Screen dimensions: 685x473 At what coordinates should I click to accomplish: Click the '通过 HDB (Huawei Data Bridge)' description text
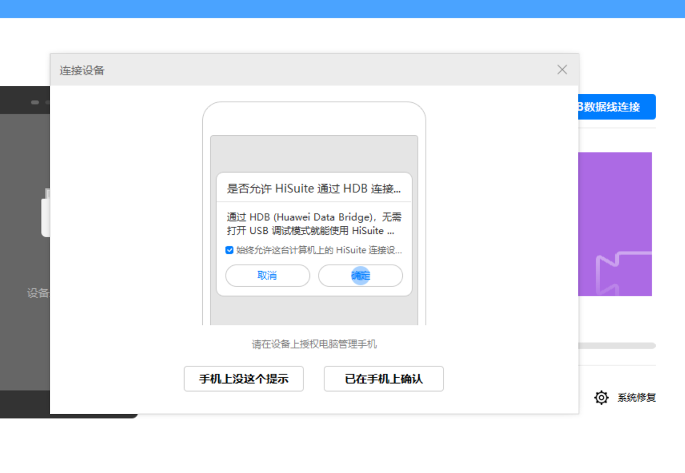(314, 224)
